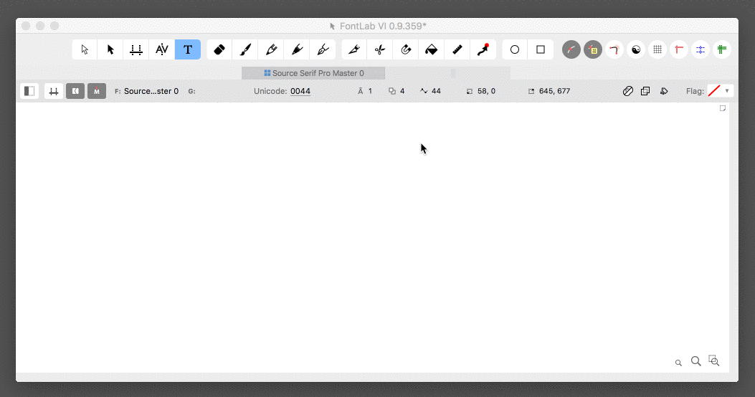The height and width of the screenshot is (397, 755).
Task: Toggle the sidebar panel button
Action: [x=29, y=91]
